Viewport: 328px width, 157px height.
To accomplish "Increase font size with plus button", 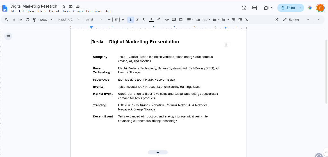I will point(123,19).
